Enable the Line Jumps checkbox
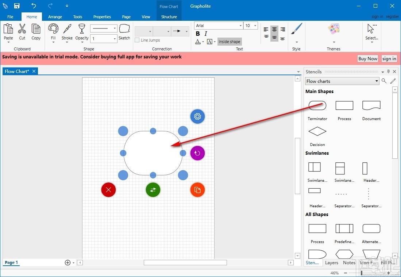Image resolution: width=401 pixels, height=277 pixels. [x=137, y=40]
